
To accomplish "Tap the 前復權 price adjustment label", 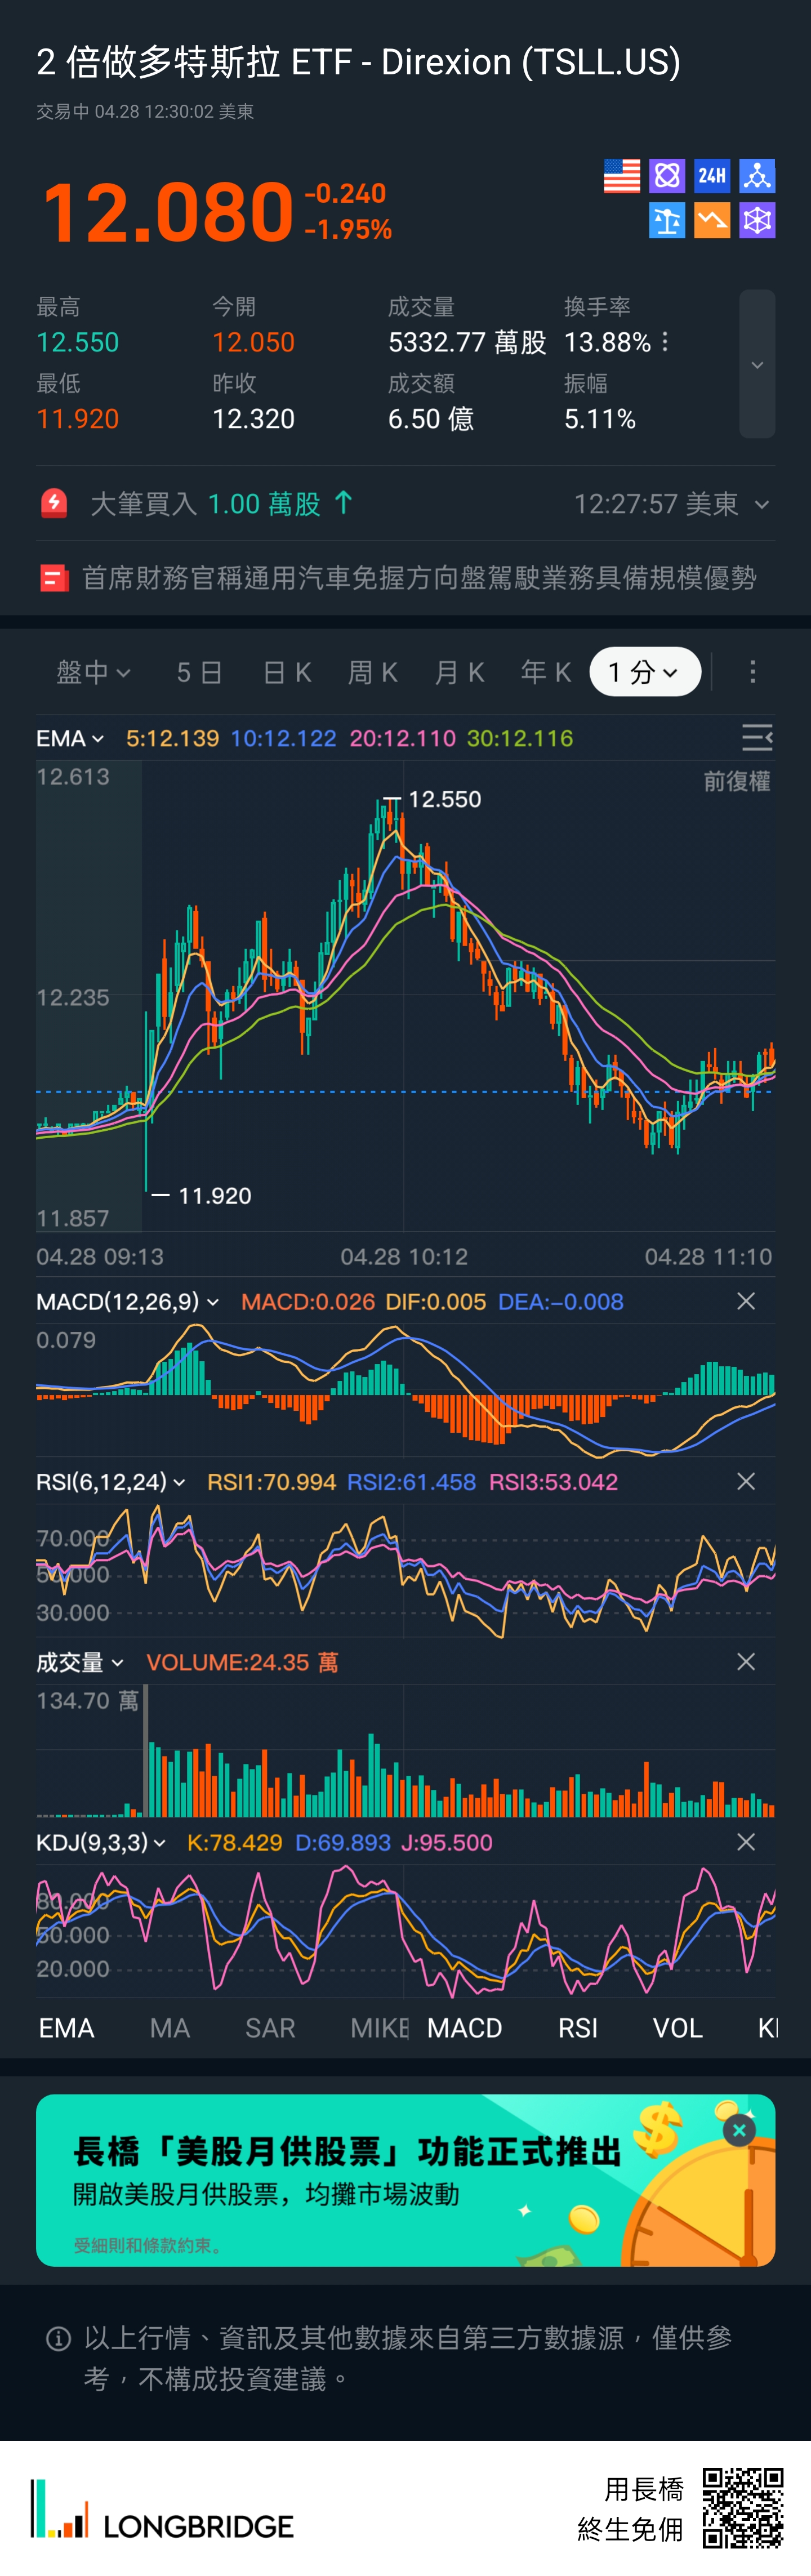I will [x=736, y=781].
